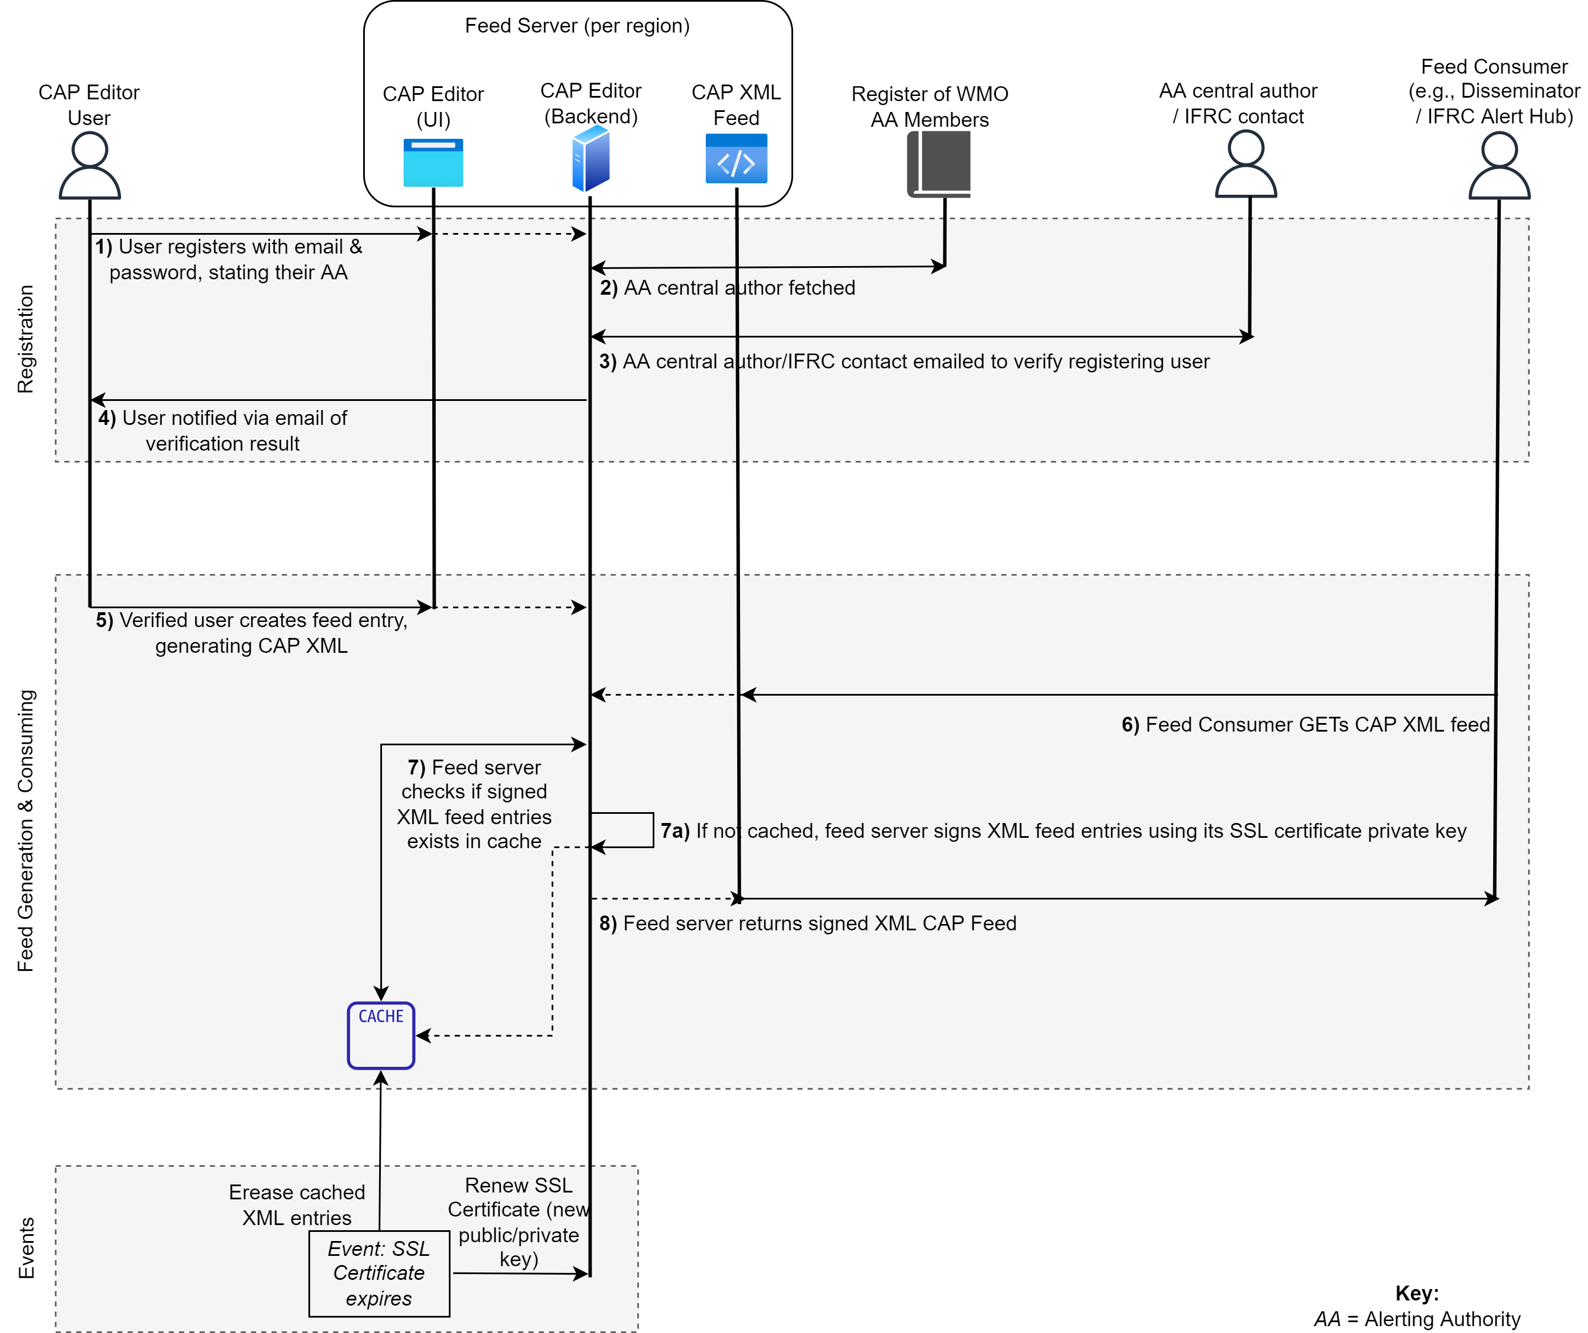Click step 2 AA central author fetched
This screenshot has height=1333, width=1588.
pos(727,287)
